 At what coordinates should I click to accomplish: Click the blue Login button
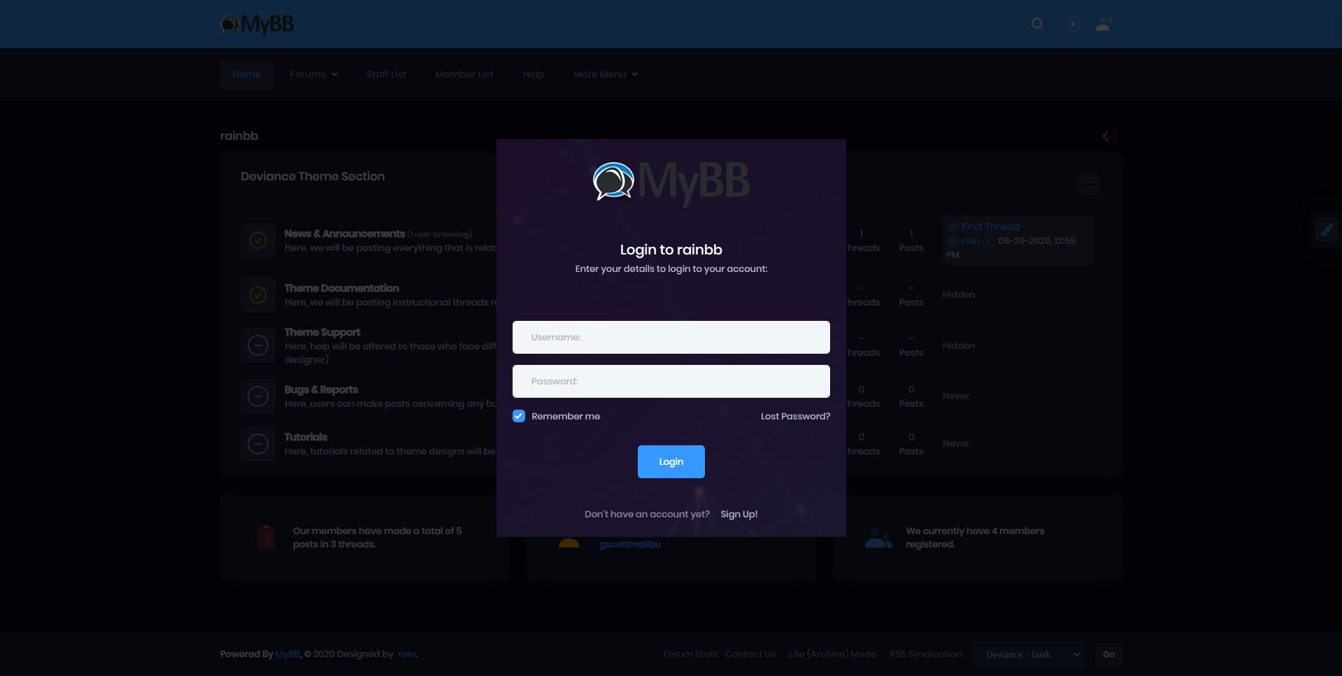pyautogui.click(x=671, y=461)
